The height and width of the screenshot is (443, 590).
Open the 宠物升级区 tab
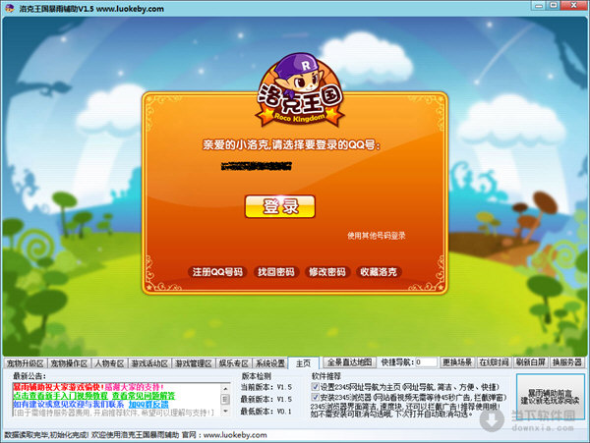26,363
